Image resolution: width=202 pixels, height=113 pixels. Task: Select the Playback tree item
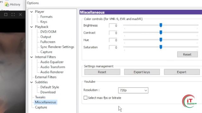click(x=42, y=27)
